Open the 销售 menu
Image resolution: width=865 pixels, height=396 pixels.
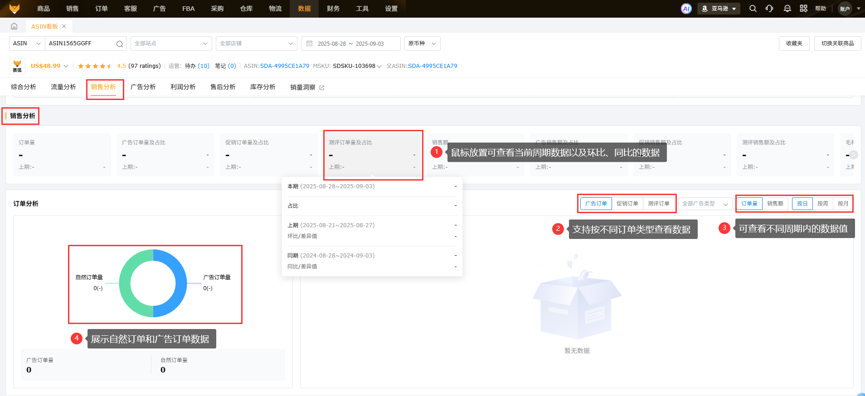pos(73,9)
